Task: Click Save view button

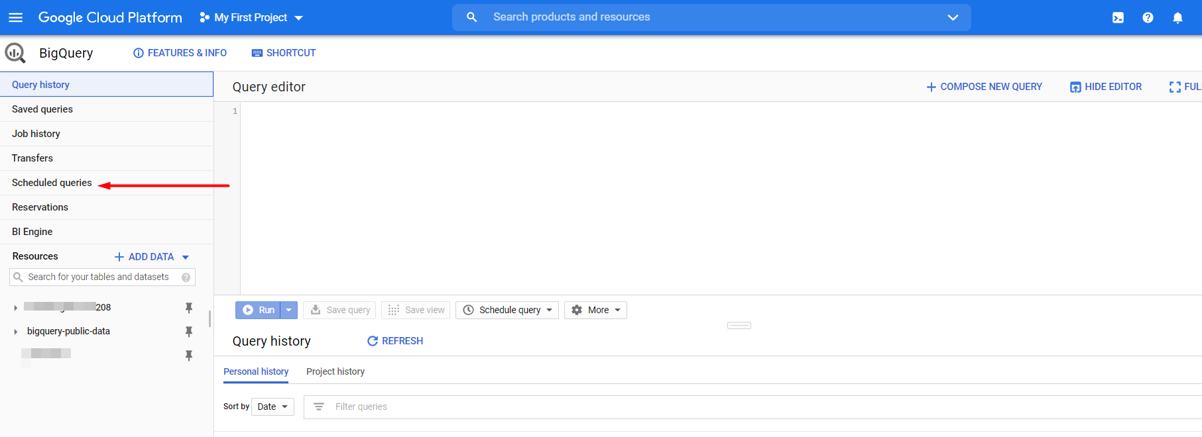Action: coord(416,310)
